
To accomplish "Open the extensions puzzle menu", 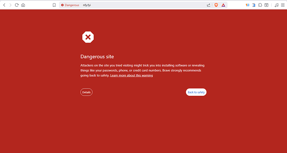I will tap(260, 5).
